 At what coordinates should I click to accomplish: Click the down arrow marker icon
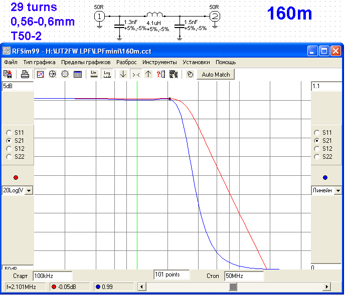tap(123, 74)
